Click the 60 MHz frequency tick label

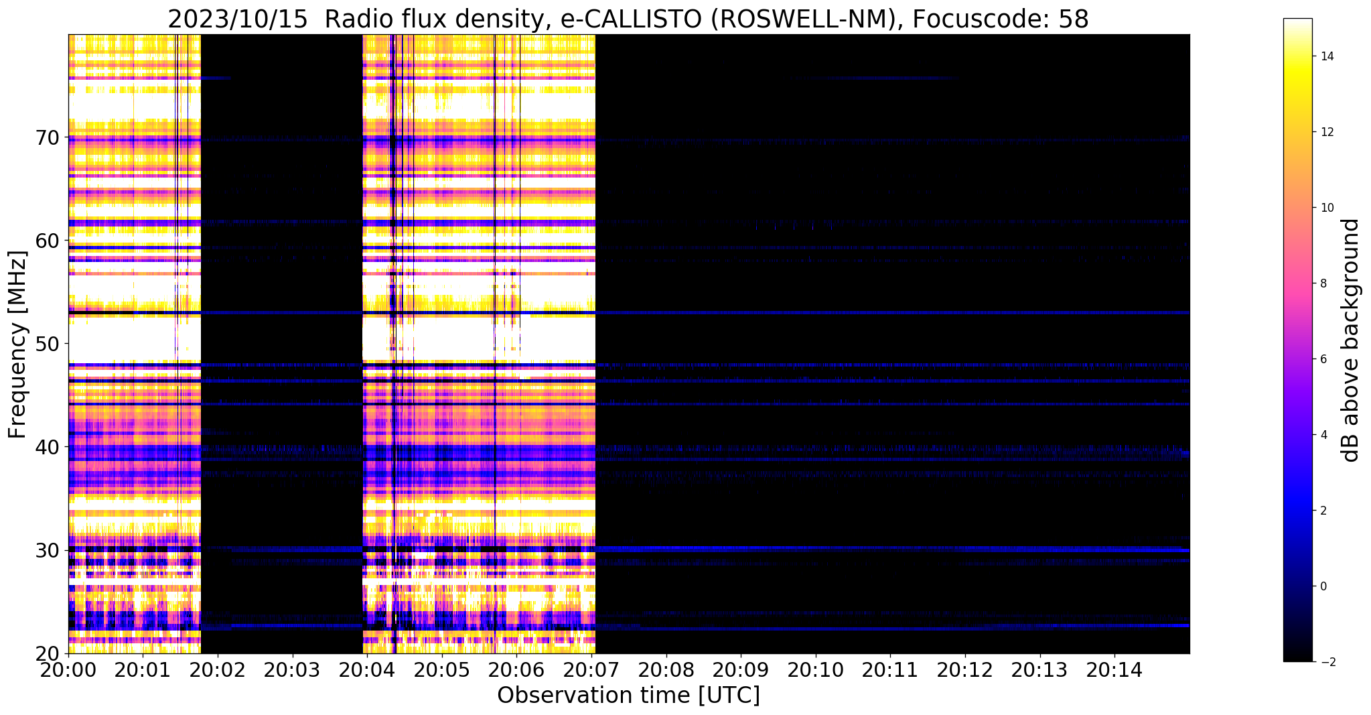click(x=48, y=241)
